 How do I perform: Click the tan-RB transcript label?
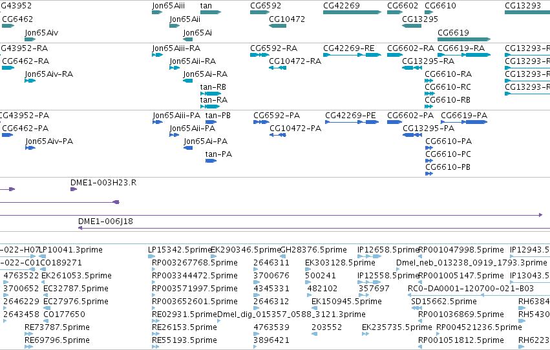(x=213, y=87)
